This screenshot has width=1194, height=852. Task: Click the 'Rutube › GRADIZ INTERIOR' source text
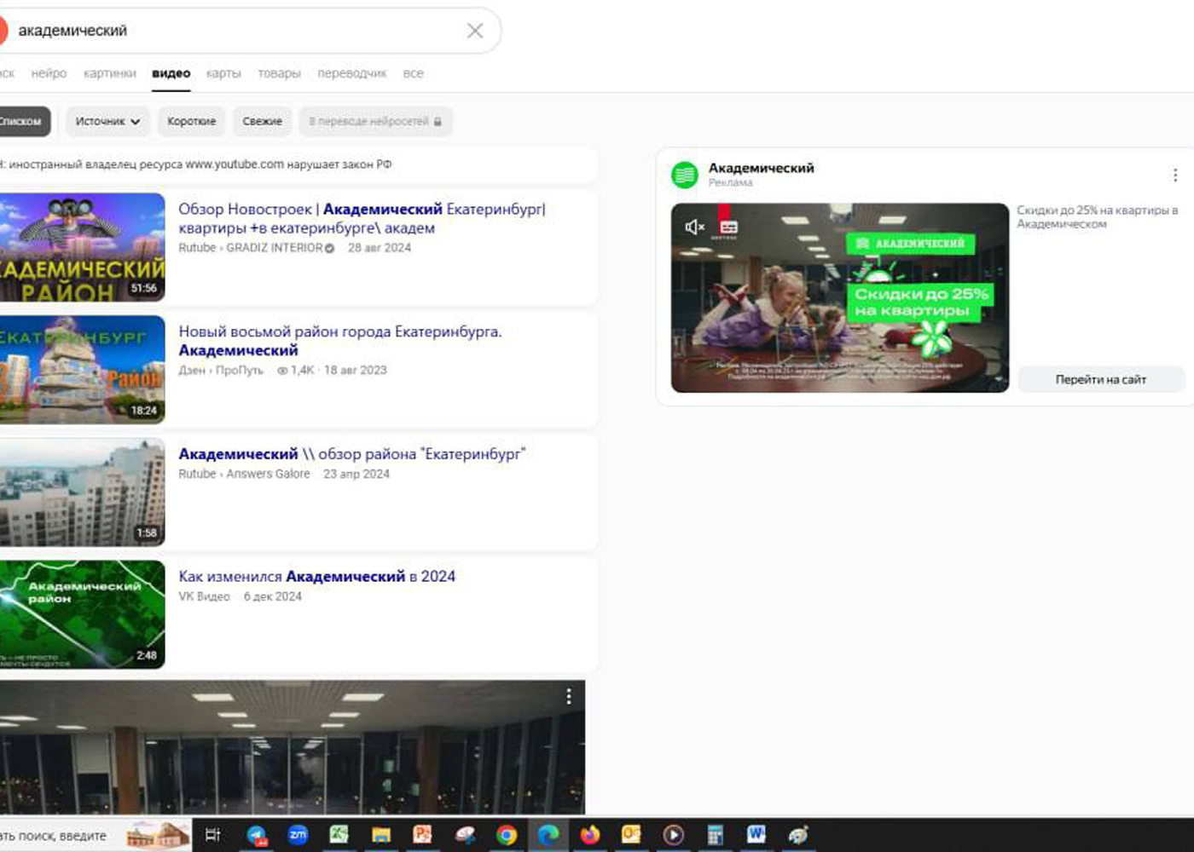tap(251, 248)
